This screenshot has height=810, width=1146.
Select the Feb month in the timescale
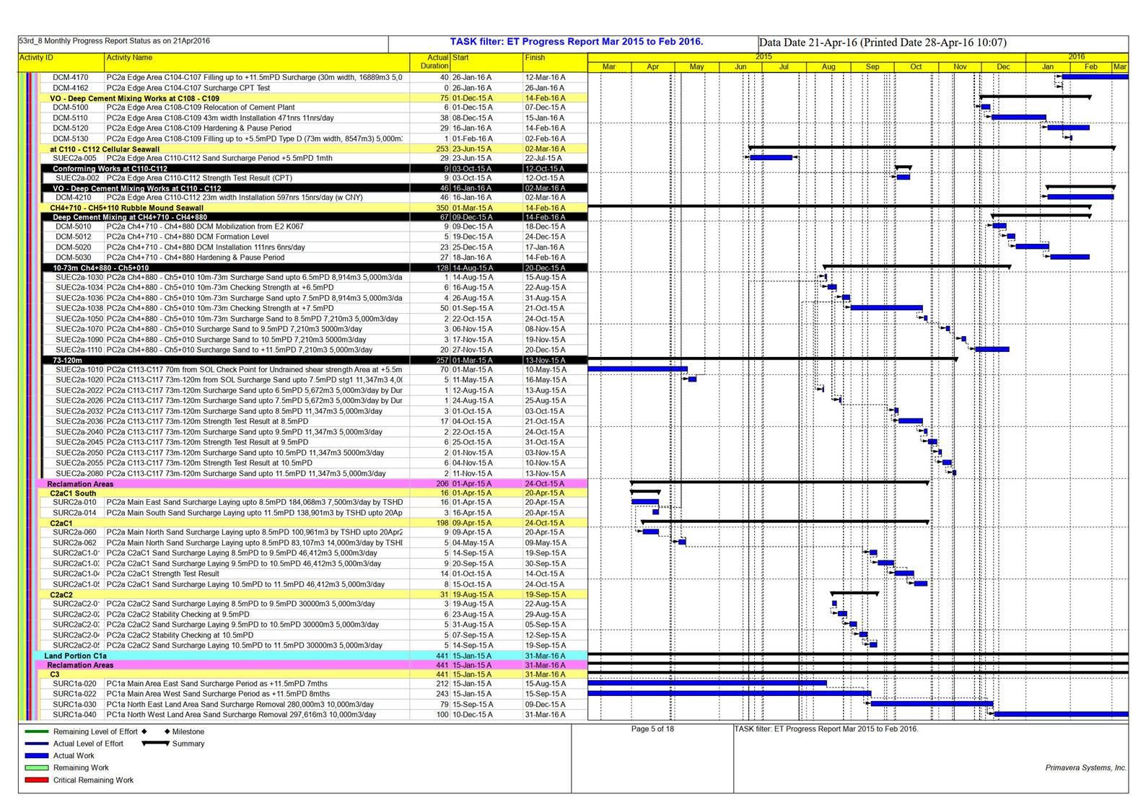tap(1091, 67)
